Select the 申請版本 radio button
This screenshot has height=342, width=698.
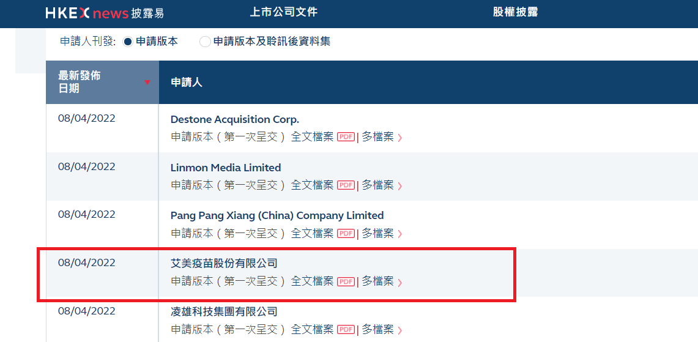pos(128,42)
